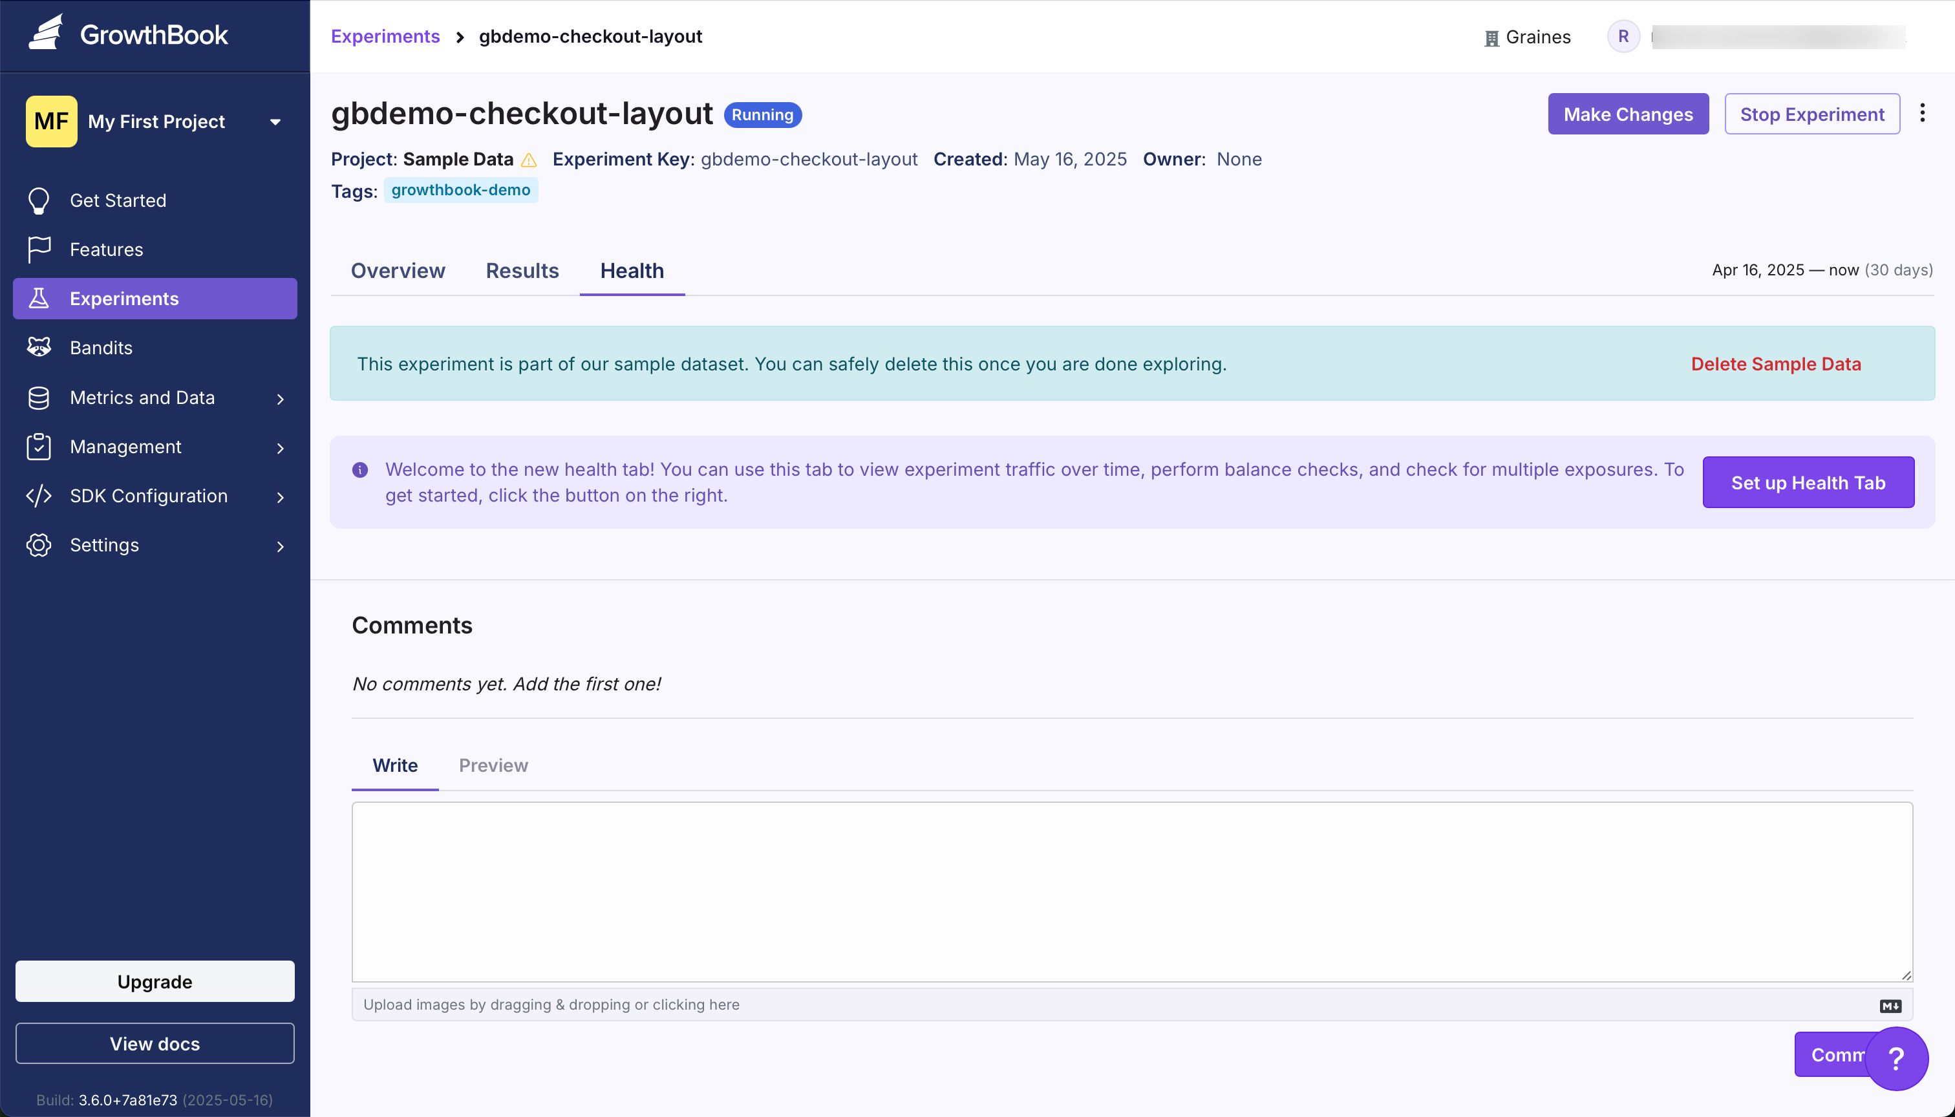Click the Stop Experiment button
1955x1117 pixels.
(x=1811, y=114)
